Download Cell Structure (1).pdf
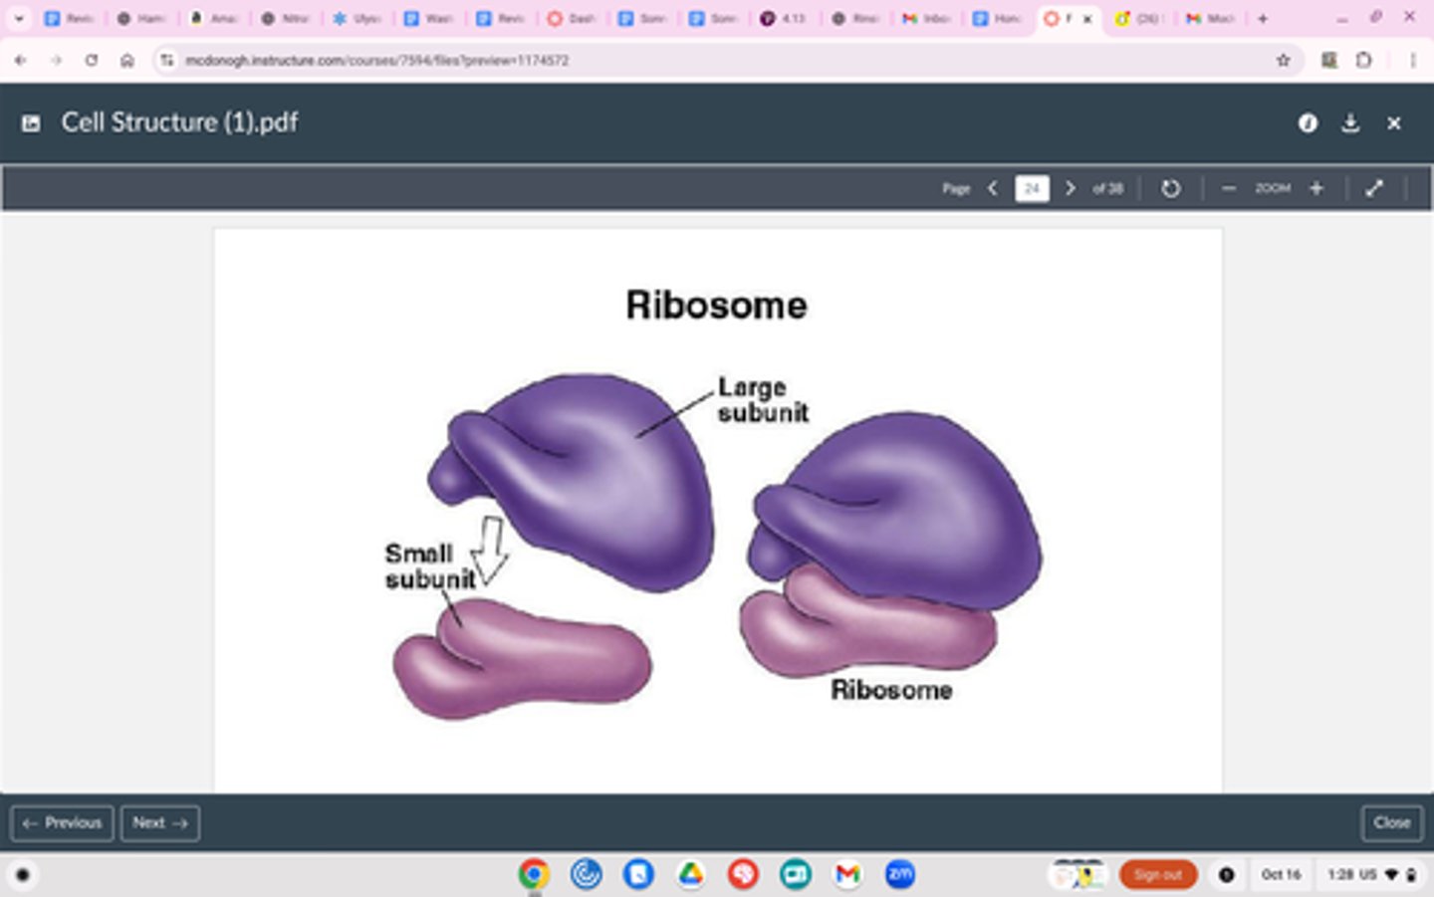Screen dimensions: 1434x897 (1350, 122)
